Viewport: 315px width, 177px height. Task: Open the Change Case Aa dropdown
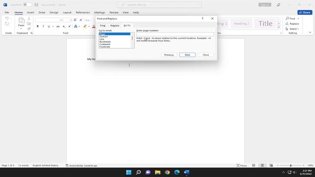click(x=88, y=20)
